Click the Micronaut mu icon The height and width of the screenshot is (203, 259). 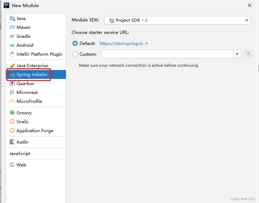[x=12, y=92]
